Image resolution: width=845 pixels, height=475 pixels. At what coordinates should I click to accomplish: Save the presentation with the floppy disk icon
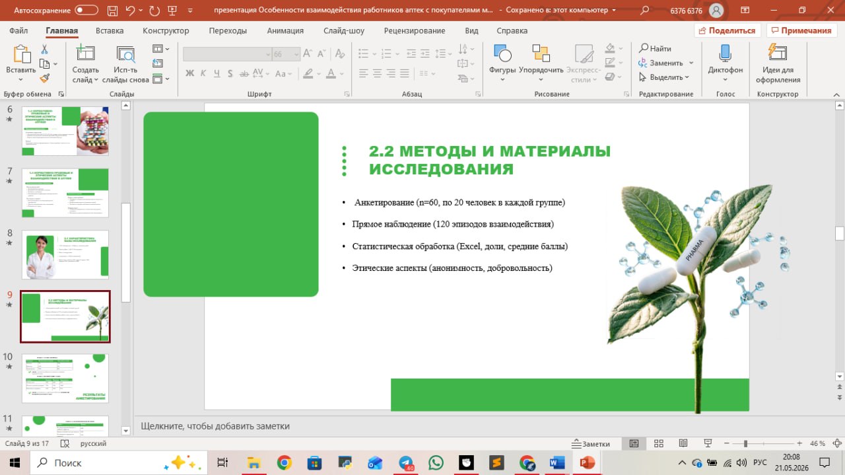click(111, 10)
